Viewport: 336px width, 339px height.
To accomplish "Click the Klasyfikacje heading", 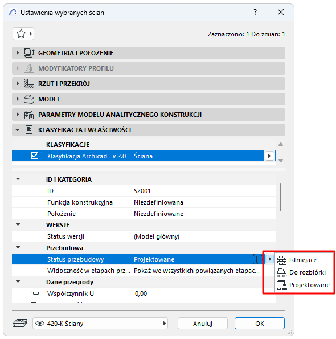I will point(68,145).
